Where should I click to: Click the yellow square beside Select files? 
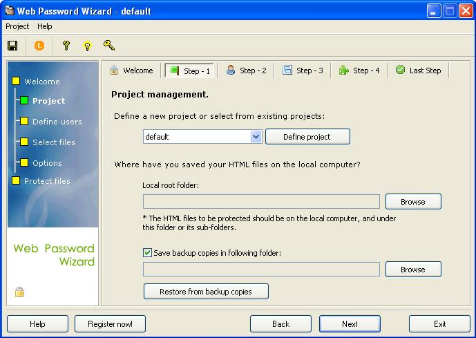click(24, 142)
